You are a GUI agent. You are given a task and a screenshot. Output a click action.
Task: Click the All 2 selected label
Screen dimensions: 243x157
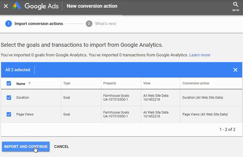coord(18,70)
